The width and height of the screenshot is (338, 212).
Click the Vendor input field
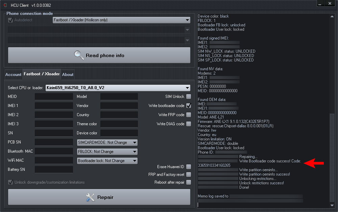coord(119,106)
